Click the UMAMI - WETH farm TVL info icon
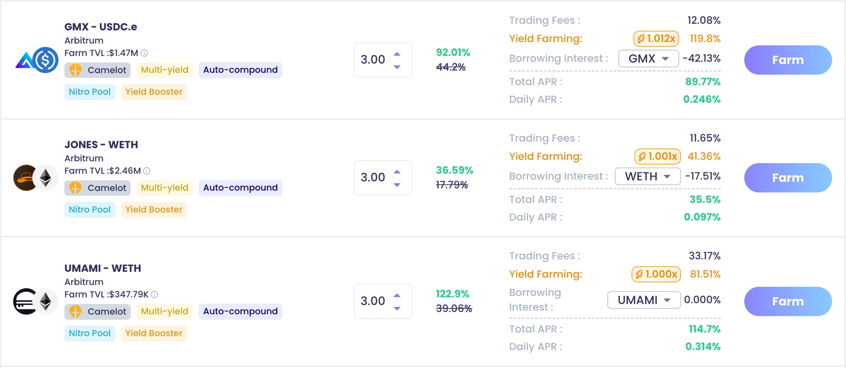The height and width of the screenshot is (368, 846). point(155,295)
